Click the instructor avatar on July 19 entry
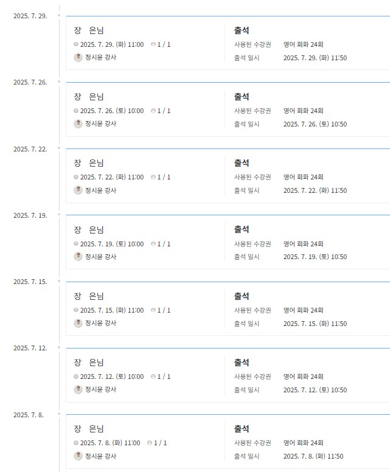 78,256
